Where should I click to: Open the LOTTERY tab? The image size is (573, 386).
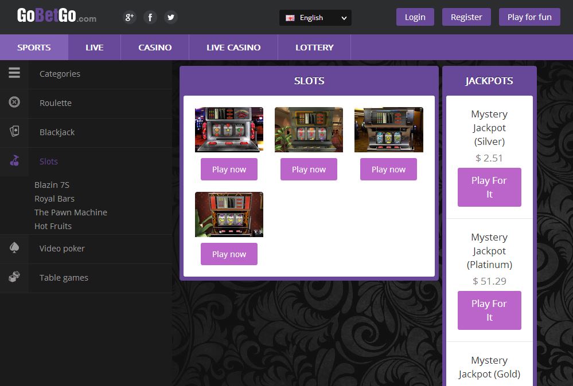point(314,48)
